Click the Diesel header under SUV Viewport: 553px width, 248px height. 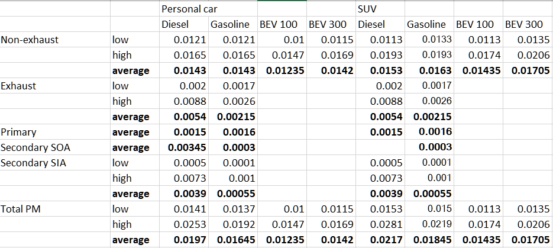[x=371, y=24]
